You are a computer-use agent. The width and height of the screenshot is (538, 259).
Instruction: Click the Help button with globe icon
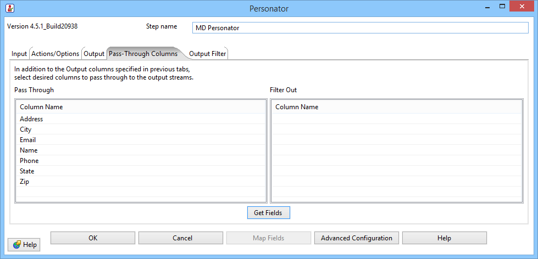coord(24,245)
